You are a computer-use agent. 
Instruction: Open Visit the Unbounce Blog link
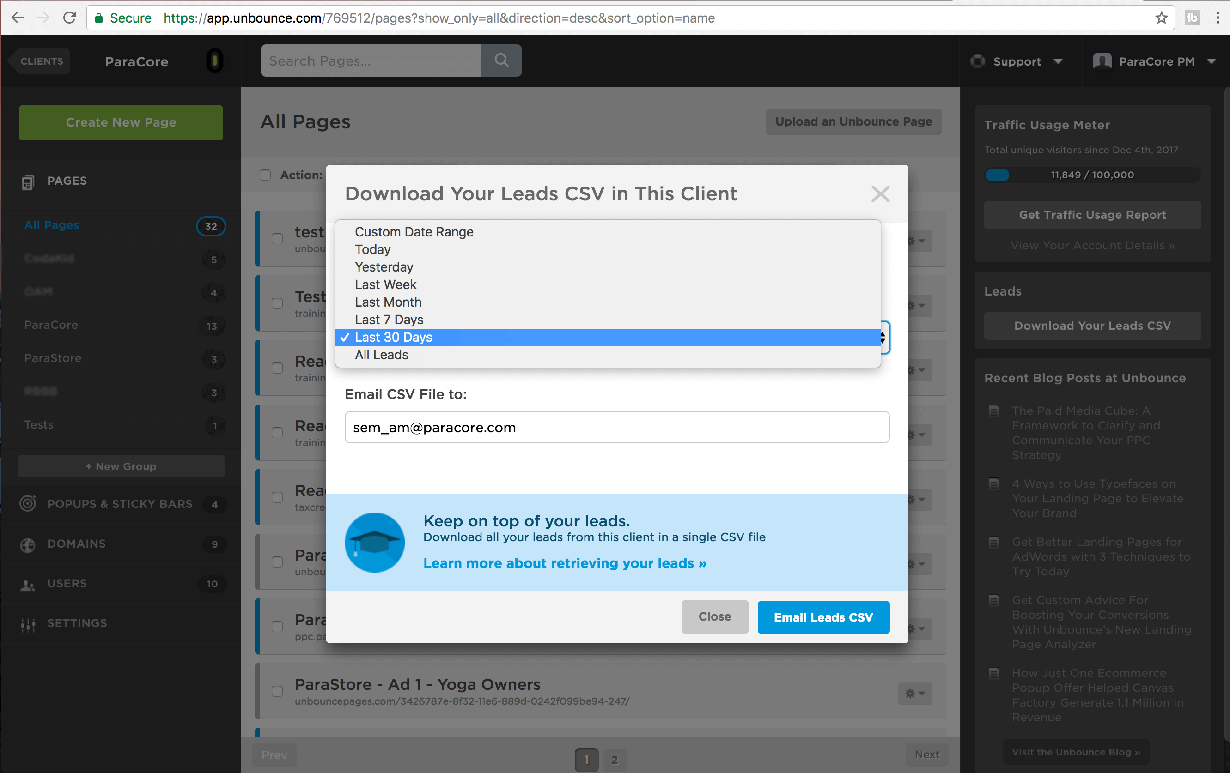coord(1076,752)
